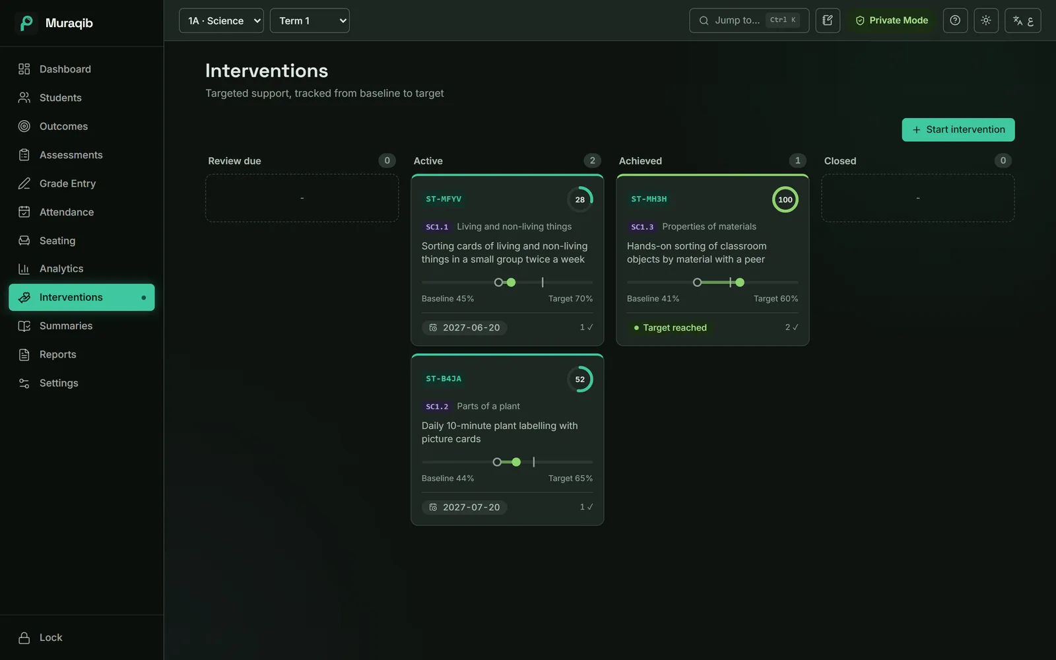Click the plus icon in Start intervention
This screenshot has height=660, width=1056.
tap(916, 130)
